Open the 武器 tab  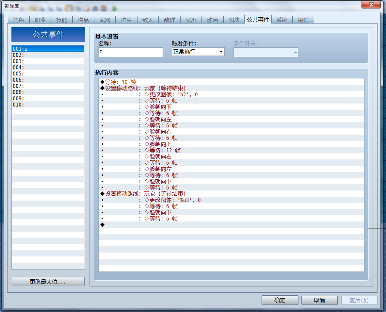[x=105, y=20]
